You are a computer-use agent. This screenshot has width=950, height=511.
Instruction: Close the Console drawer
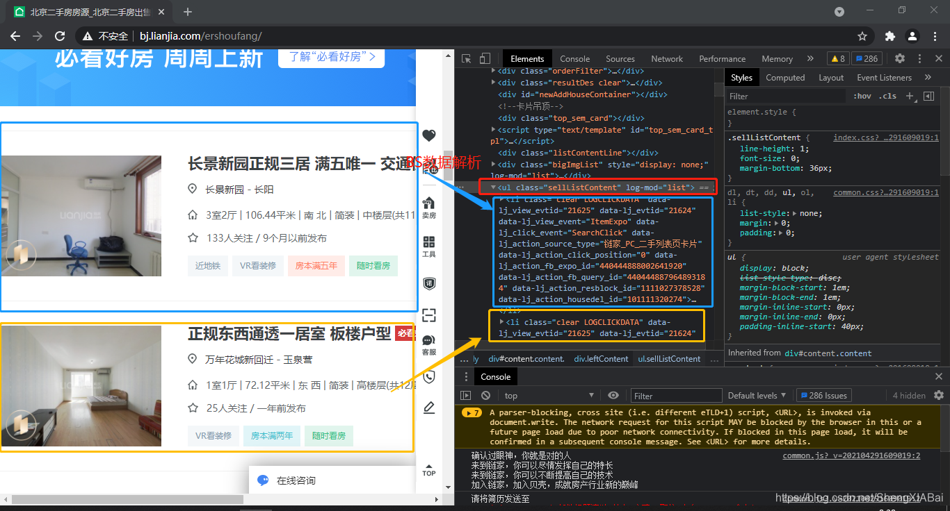(x=938, y=376)
